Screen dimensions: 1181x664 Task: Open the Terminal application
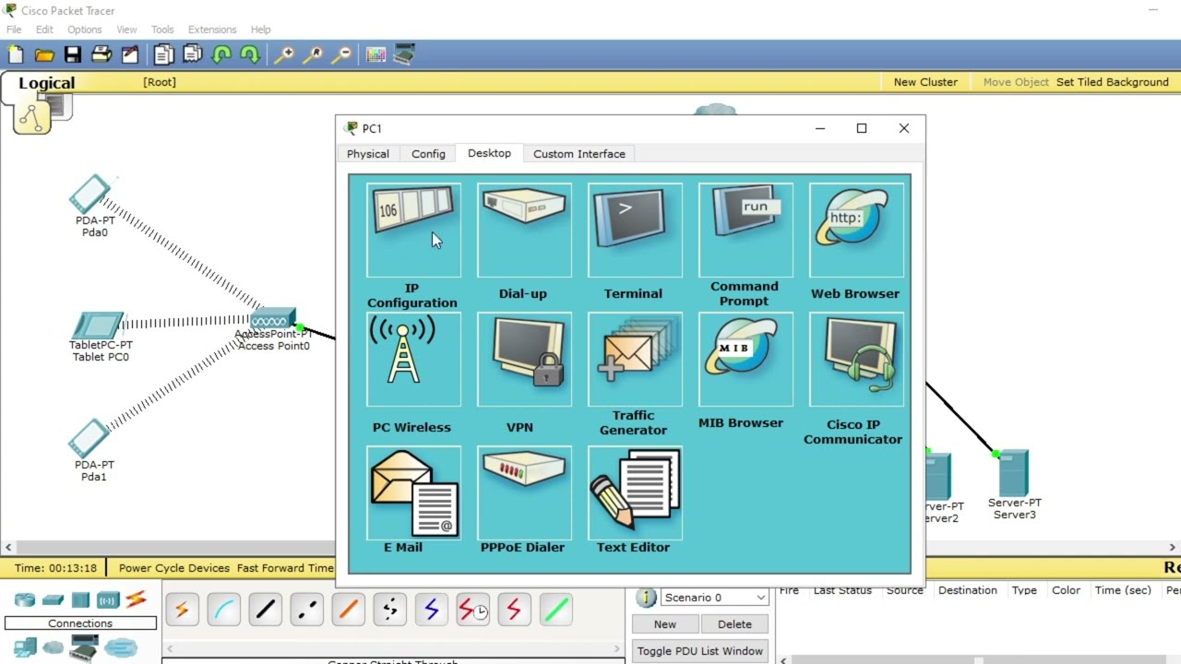click(x=635, y=230)
